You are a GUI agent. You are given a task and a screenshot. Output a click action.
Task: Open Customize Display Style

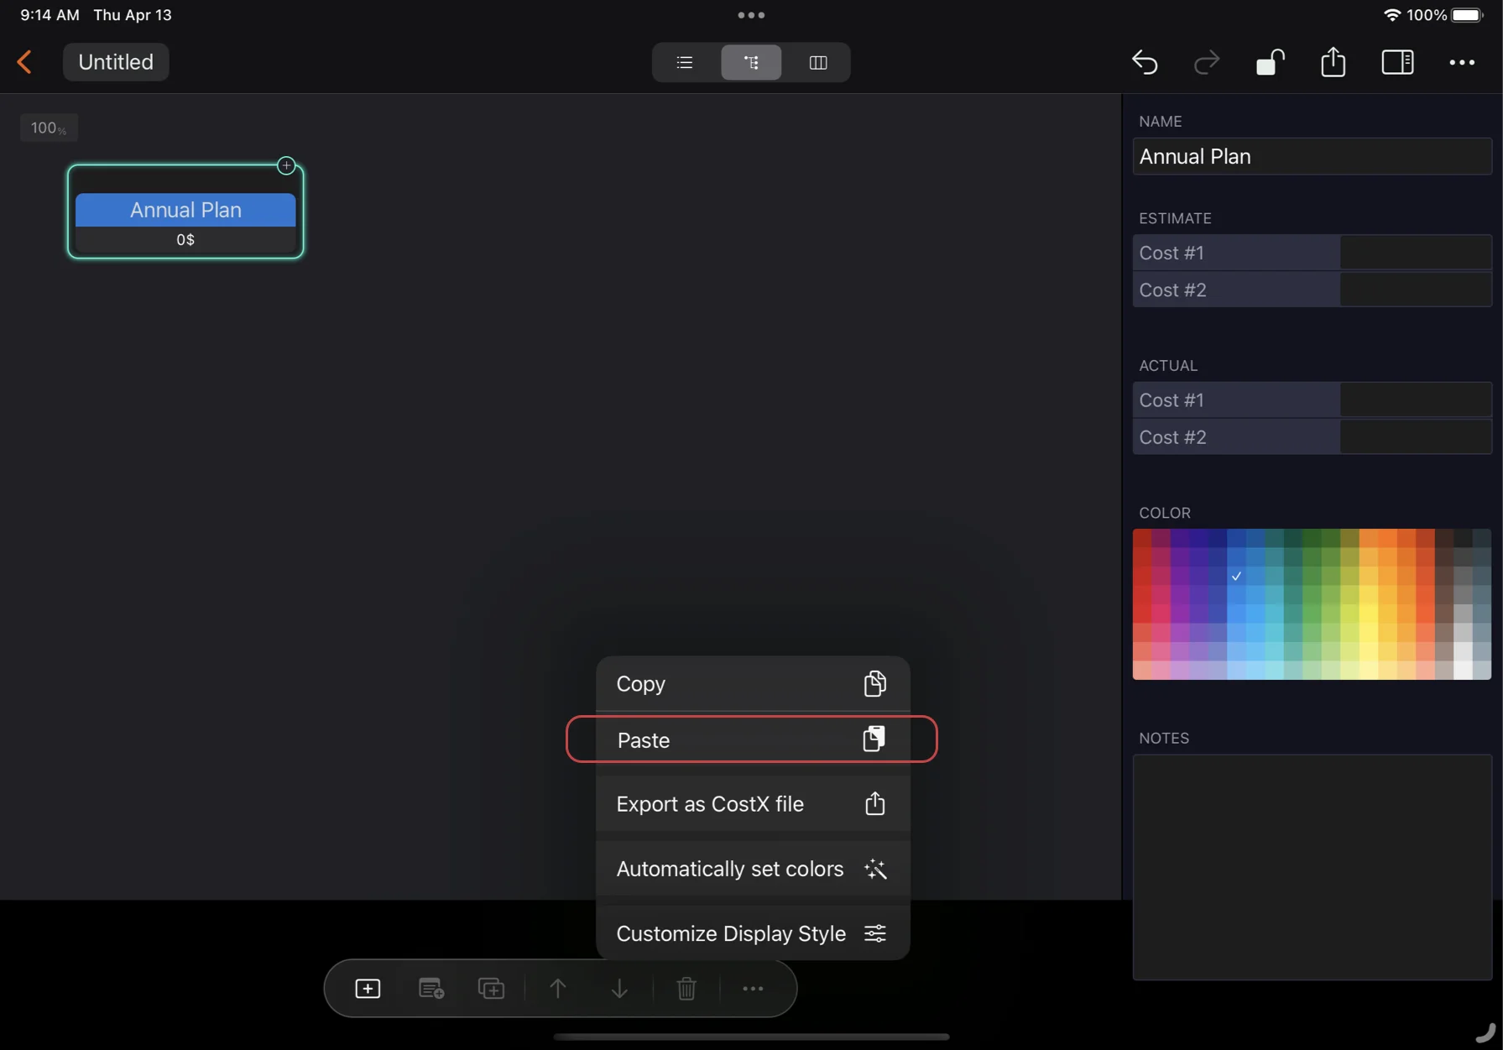point(752,933)
